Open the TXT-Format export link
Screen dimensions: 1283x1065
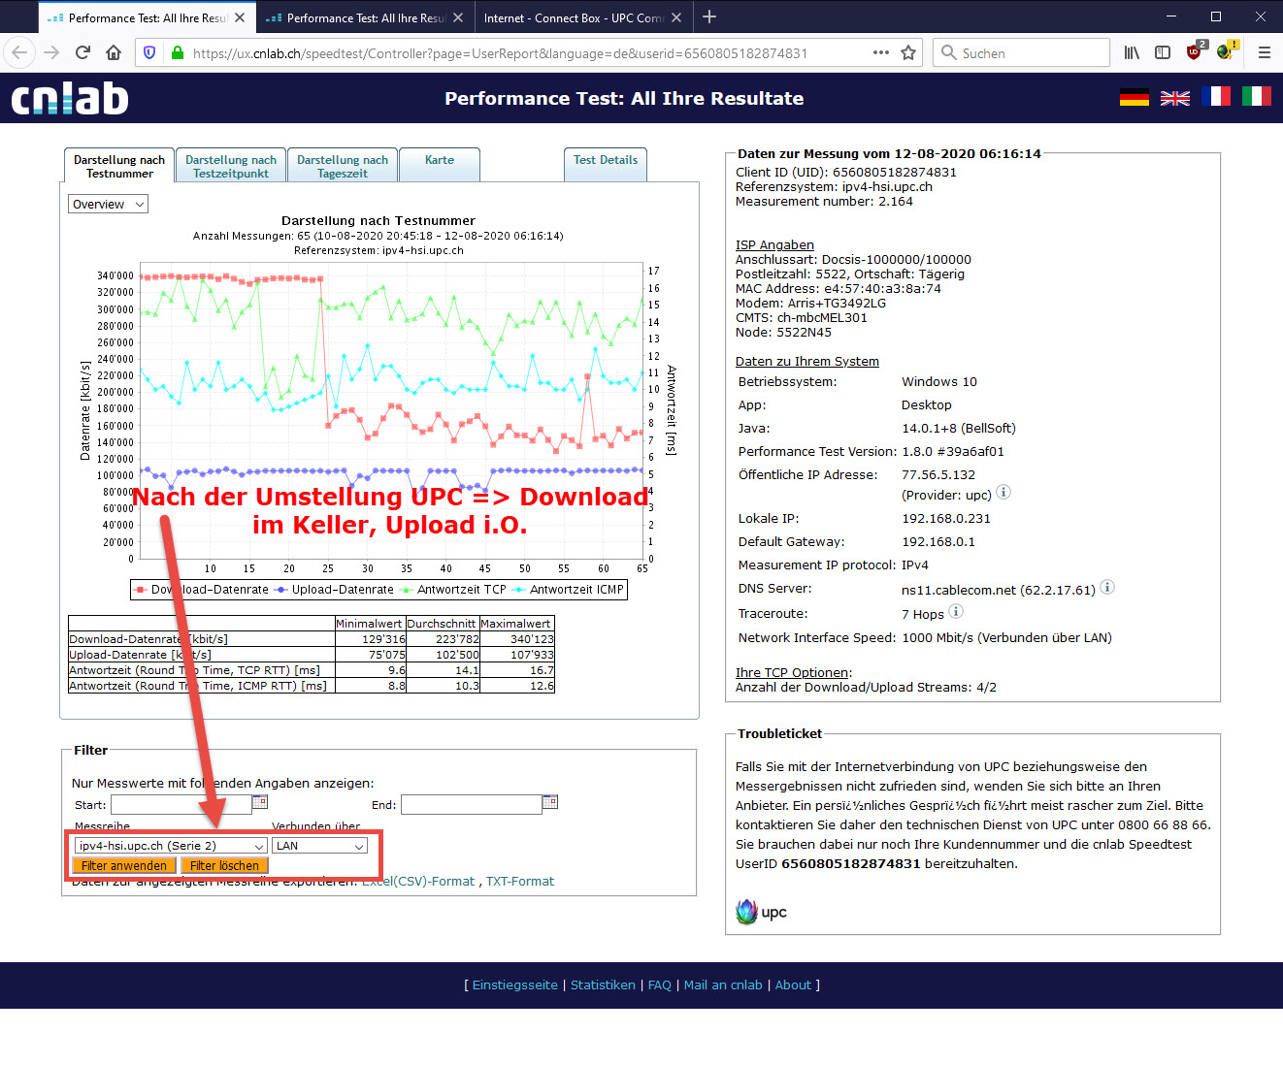[x=520, y=881]
